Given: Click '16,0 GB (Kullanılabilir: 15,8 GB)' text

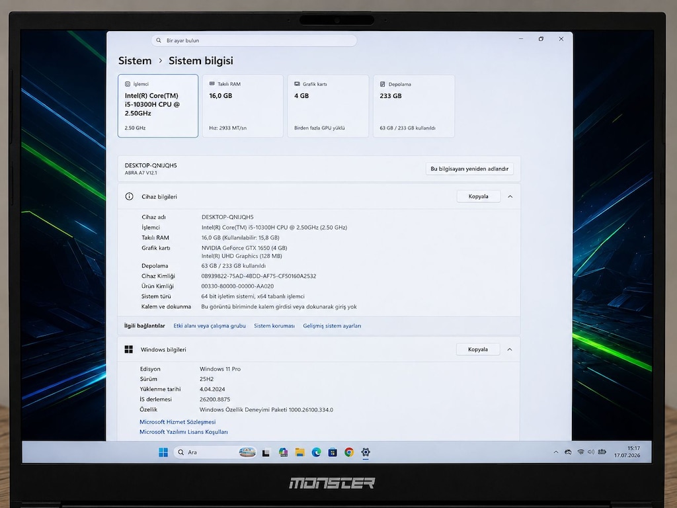Looking at the screenshot, I should 241,237.
